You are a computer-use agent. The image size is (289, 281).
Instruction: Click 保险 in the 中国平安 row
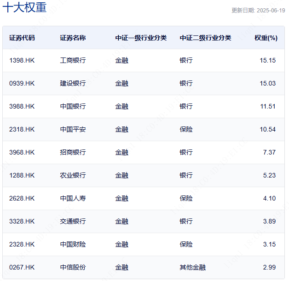click(186, 129)
